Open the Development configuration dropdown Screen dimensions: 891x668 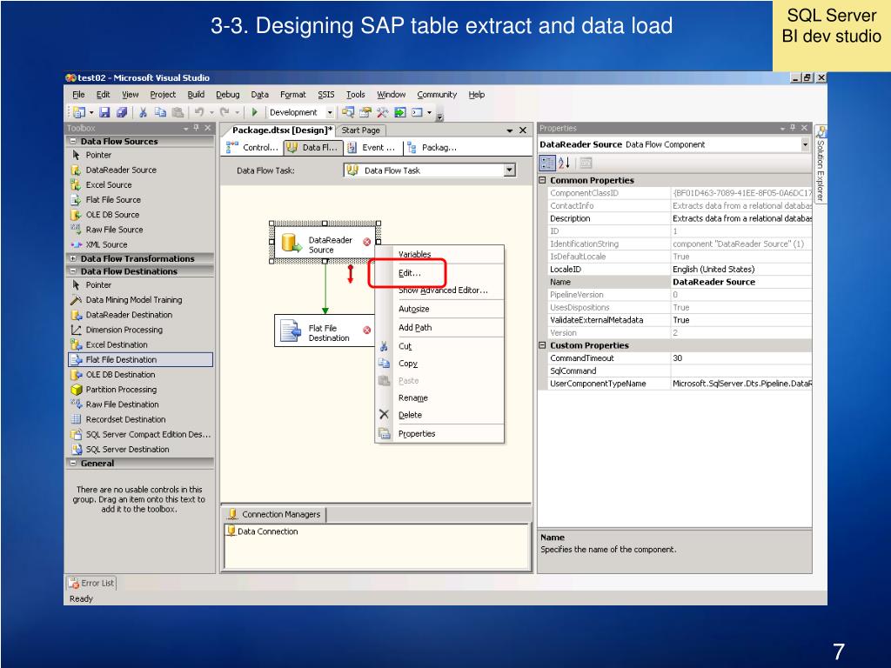click(x=330, y=113)
